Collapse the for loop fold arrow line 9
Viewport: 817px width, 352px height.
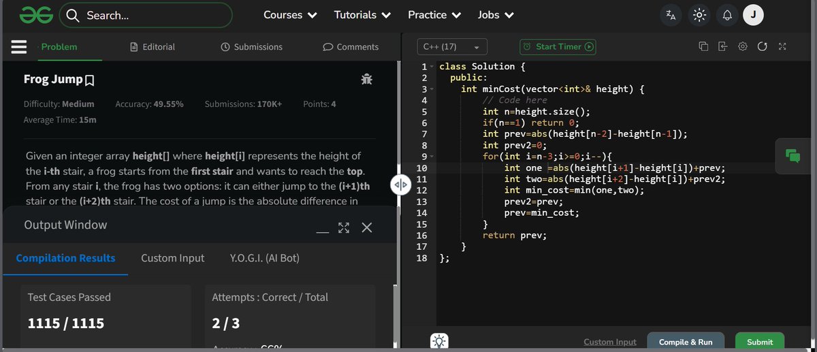(432, 157)
